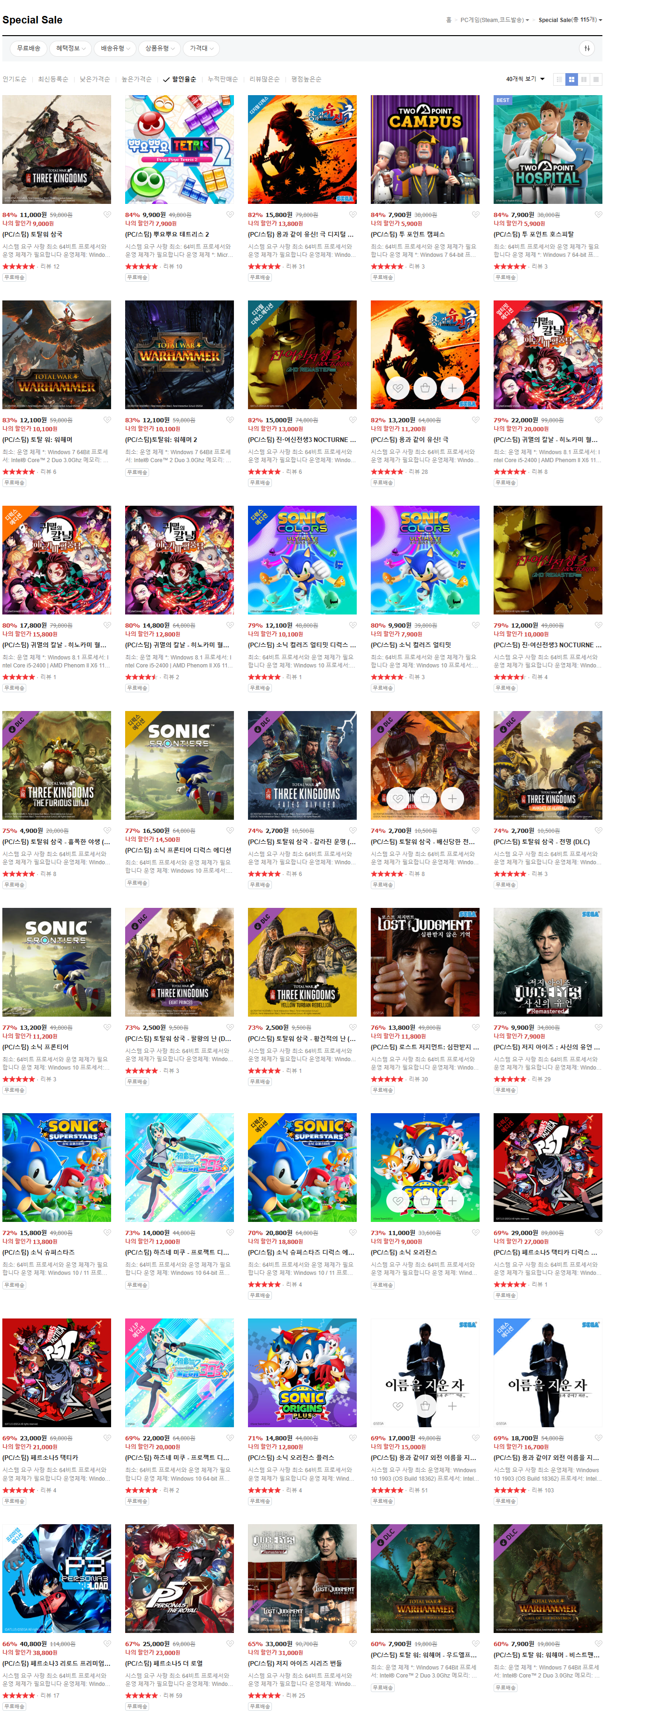Expand the 배송유형 filter dropdown

[115, 48]
